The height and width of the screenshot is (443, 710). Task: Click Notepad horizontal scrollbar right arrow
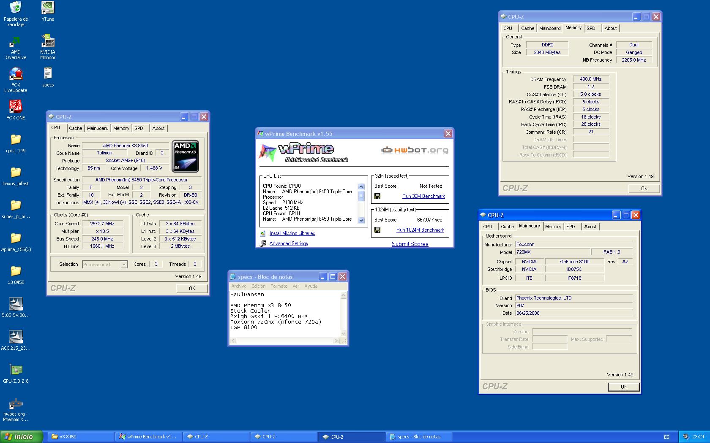click(x=336, y=340)
